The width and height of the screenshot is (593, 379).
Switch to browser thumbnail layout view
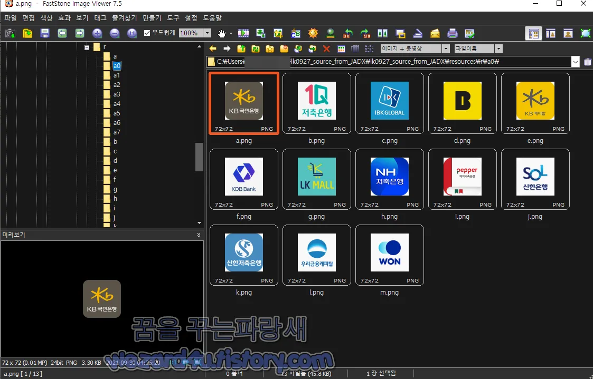pos(534,34)
